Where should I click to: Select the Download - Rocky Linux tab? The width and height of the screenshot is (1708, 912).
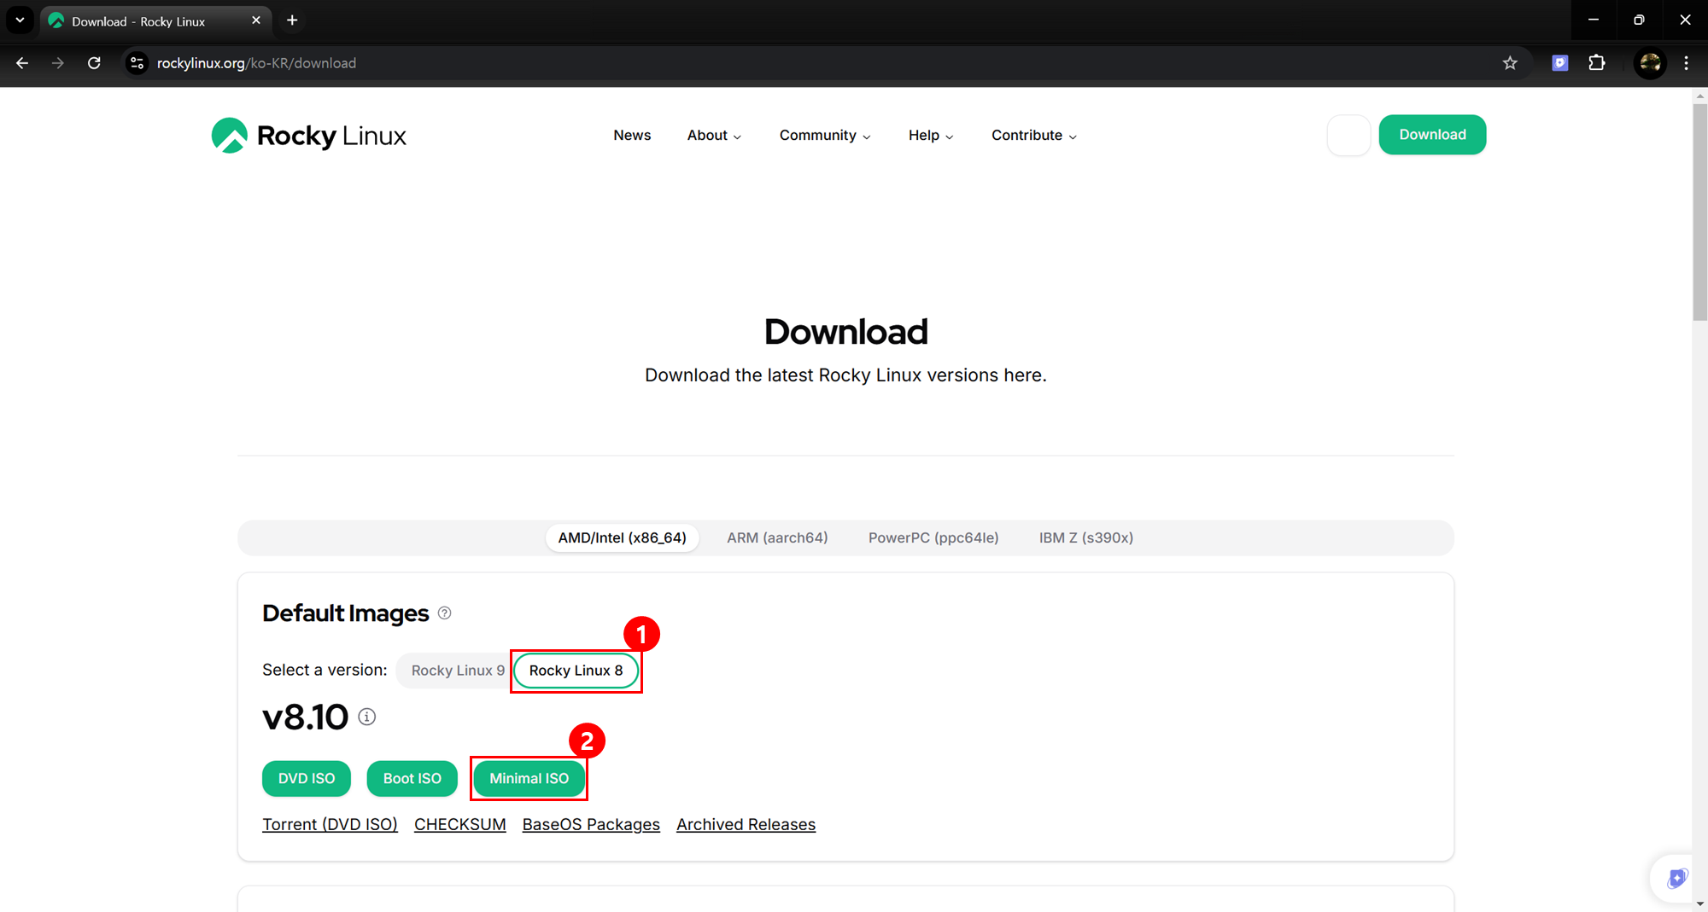click(156, 21)
